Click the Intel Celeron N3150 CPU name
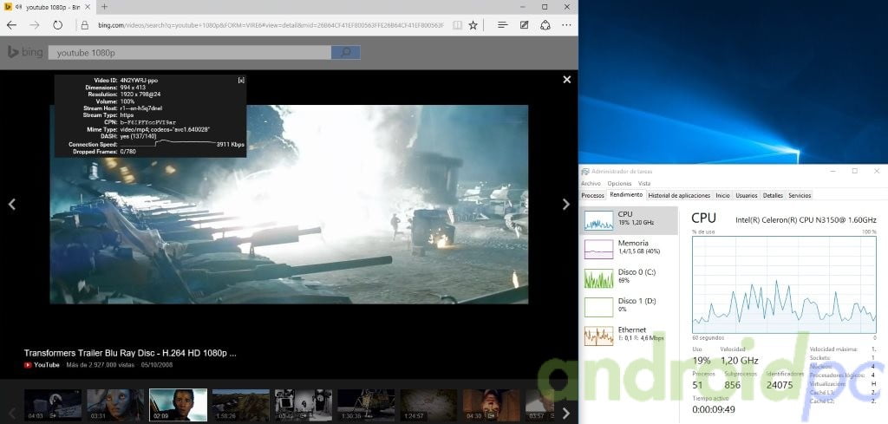The width and height of the screenshot is (888, 424). (806, 219)
